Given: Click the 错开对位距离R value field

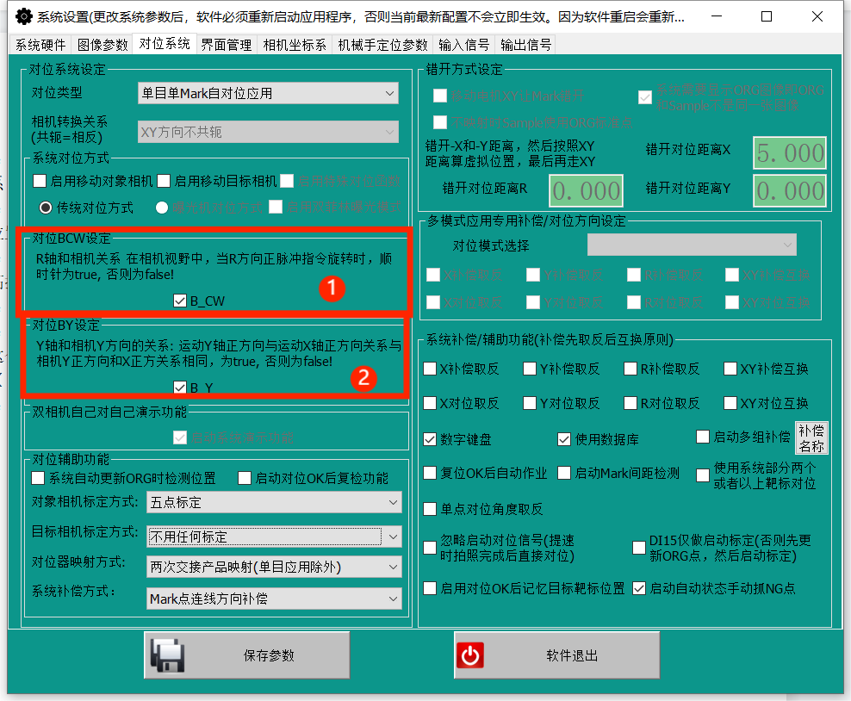Looking at the screenshot, I should [x=586, y=190].
